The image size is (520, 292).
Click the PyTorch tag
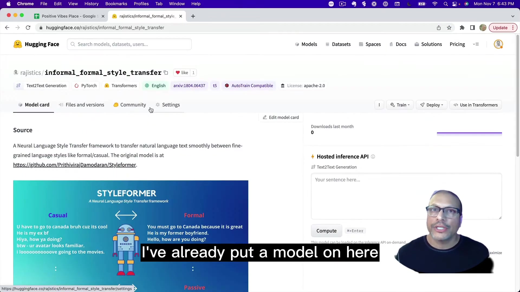(86, 86)
